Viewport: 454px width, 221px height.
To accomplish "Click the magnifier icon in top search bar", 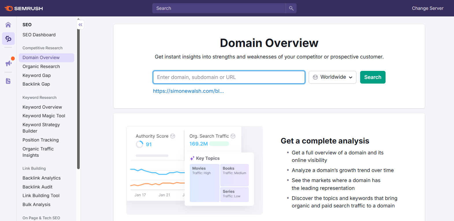I will 291,8.
